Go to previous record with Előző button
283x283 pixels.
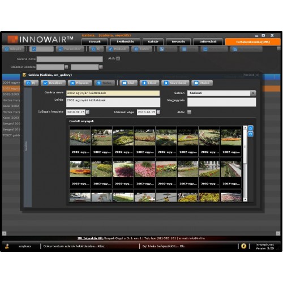coord(149,83)
